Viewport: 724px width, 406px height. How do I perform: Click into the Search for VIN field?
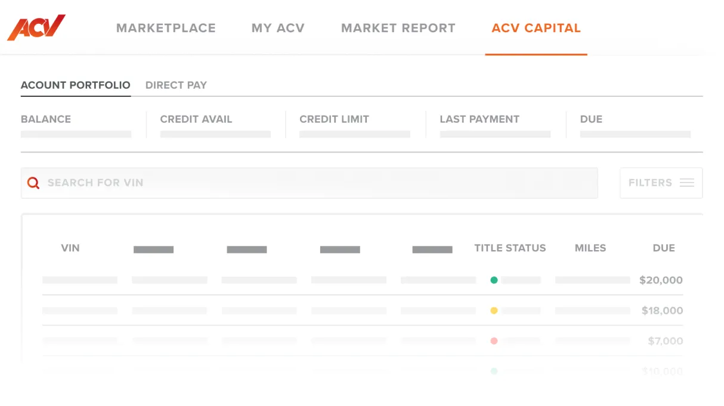tap(310, 183)
